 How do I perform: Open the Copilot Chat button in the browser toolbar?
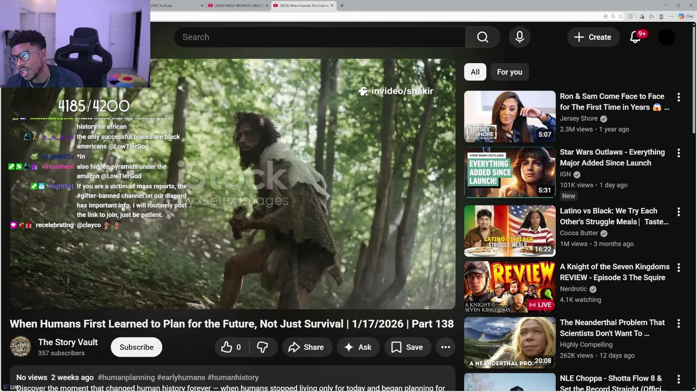pyautogui.click(x=687, y=16)
